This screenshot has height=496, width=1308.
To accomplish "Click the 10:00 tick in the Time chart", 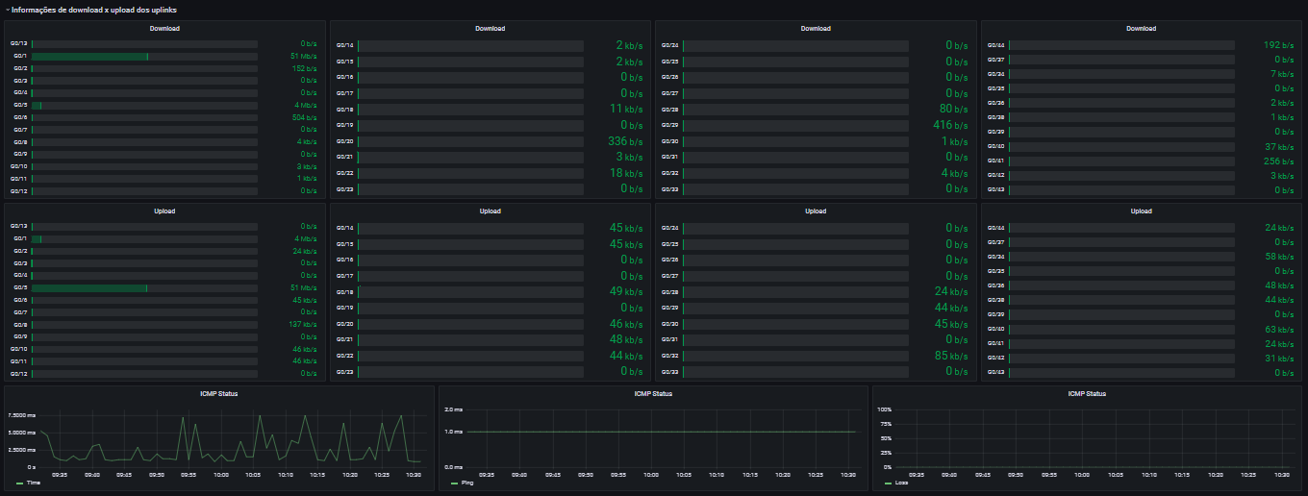I will tap(220, 474).
